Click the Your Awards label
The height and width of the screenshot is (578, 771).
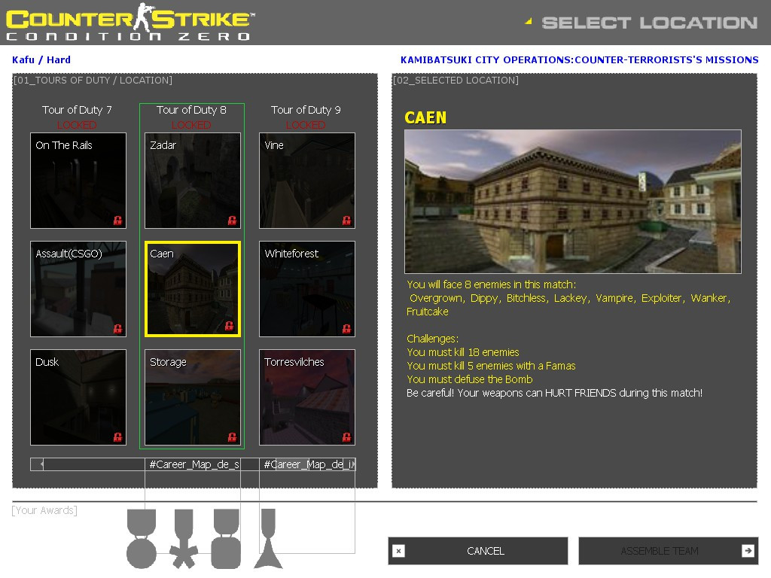[44, 510]
